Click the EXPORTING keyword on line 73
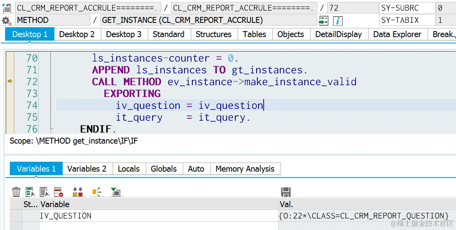The image size is (456, 230). point(132,93)
